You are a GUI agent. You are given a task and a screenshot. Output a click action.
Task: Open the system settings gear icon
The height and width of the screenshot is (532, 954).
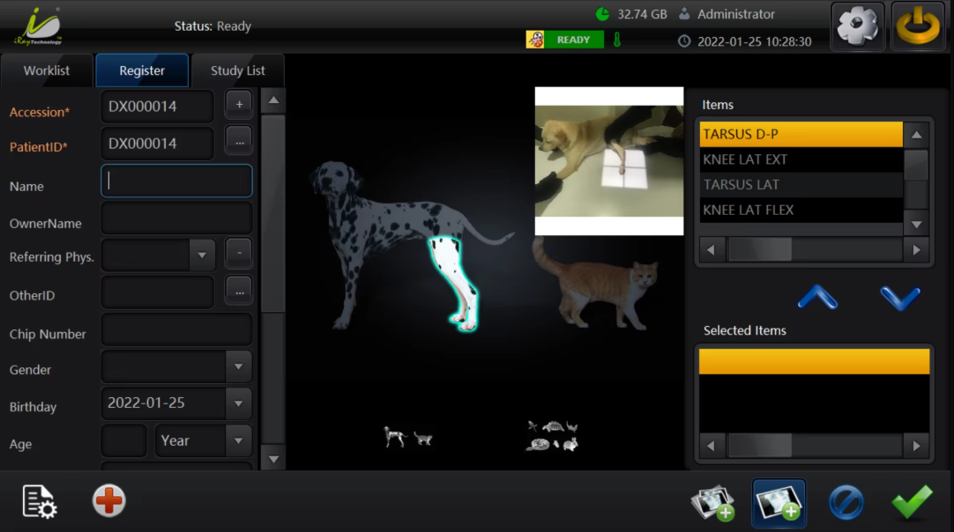click(x=856, y=26)
